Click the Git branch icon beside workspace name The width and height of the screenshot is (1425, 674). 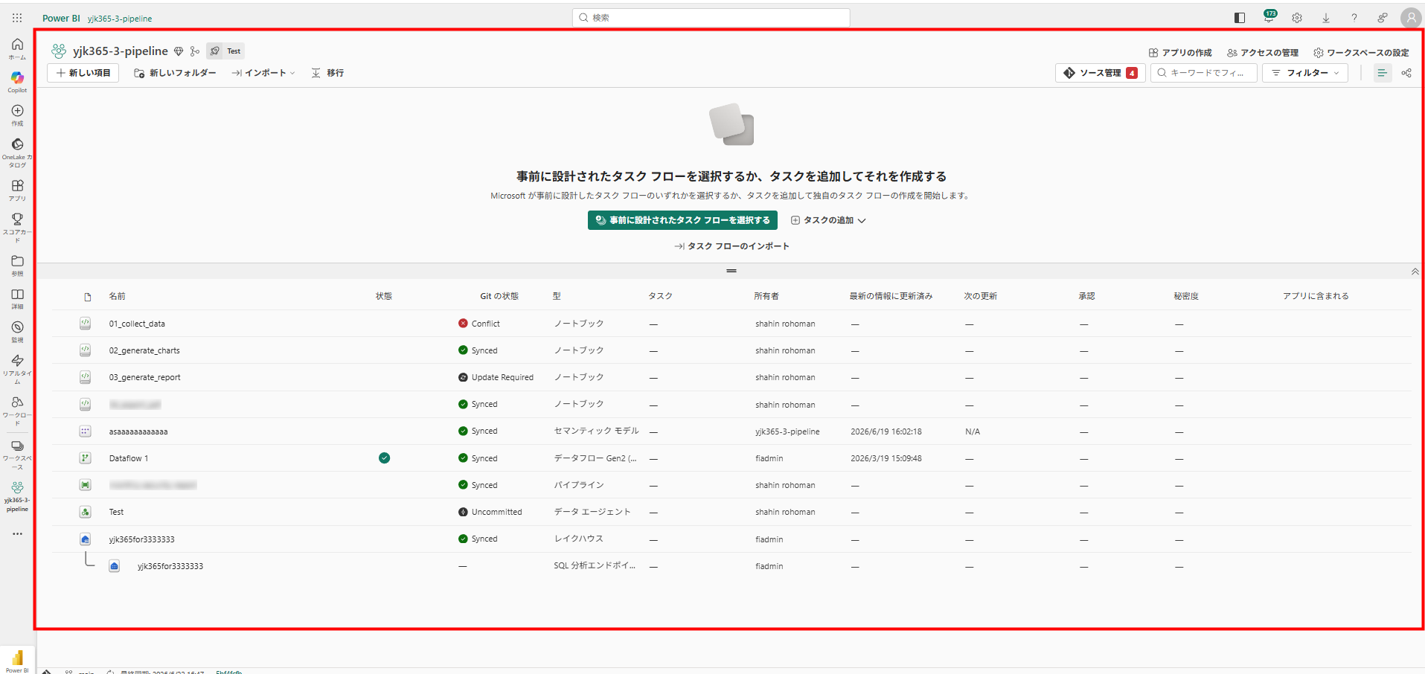pos(195,51)
